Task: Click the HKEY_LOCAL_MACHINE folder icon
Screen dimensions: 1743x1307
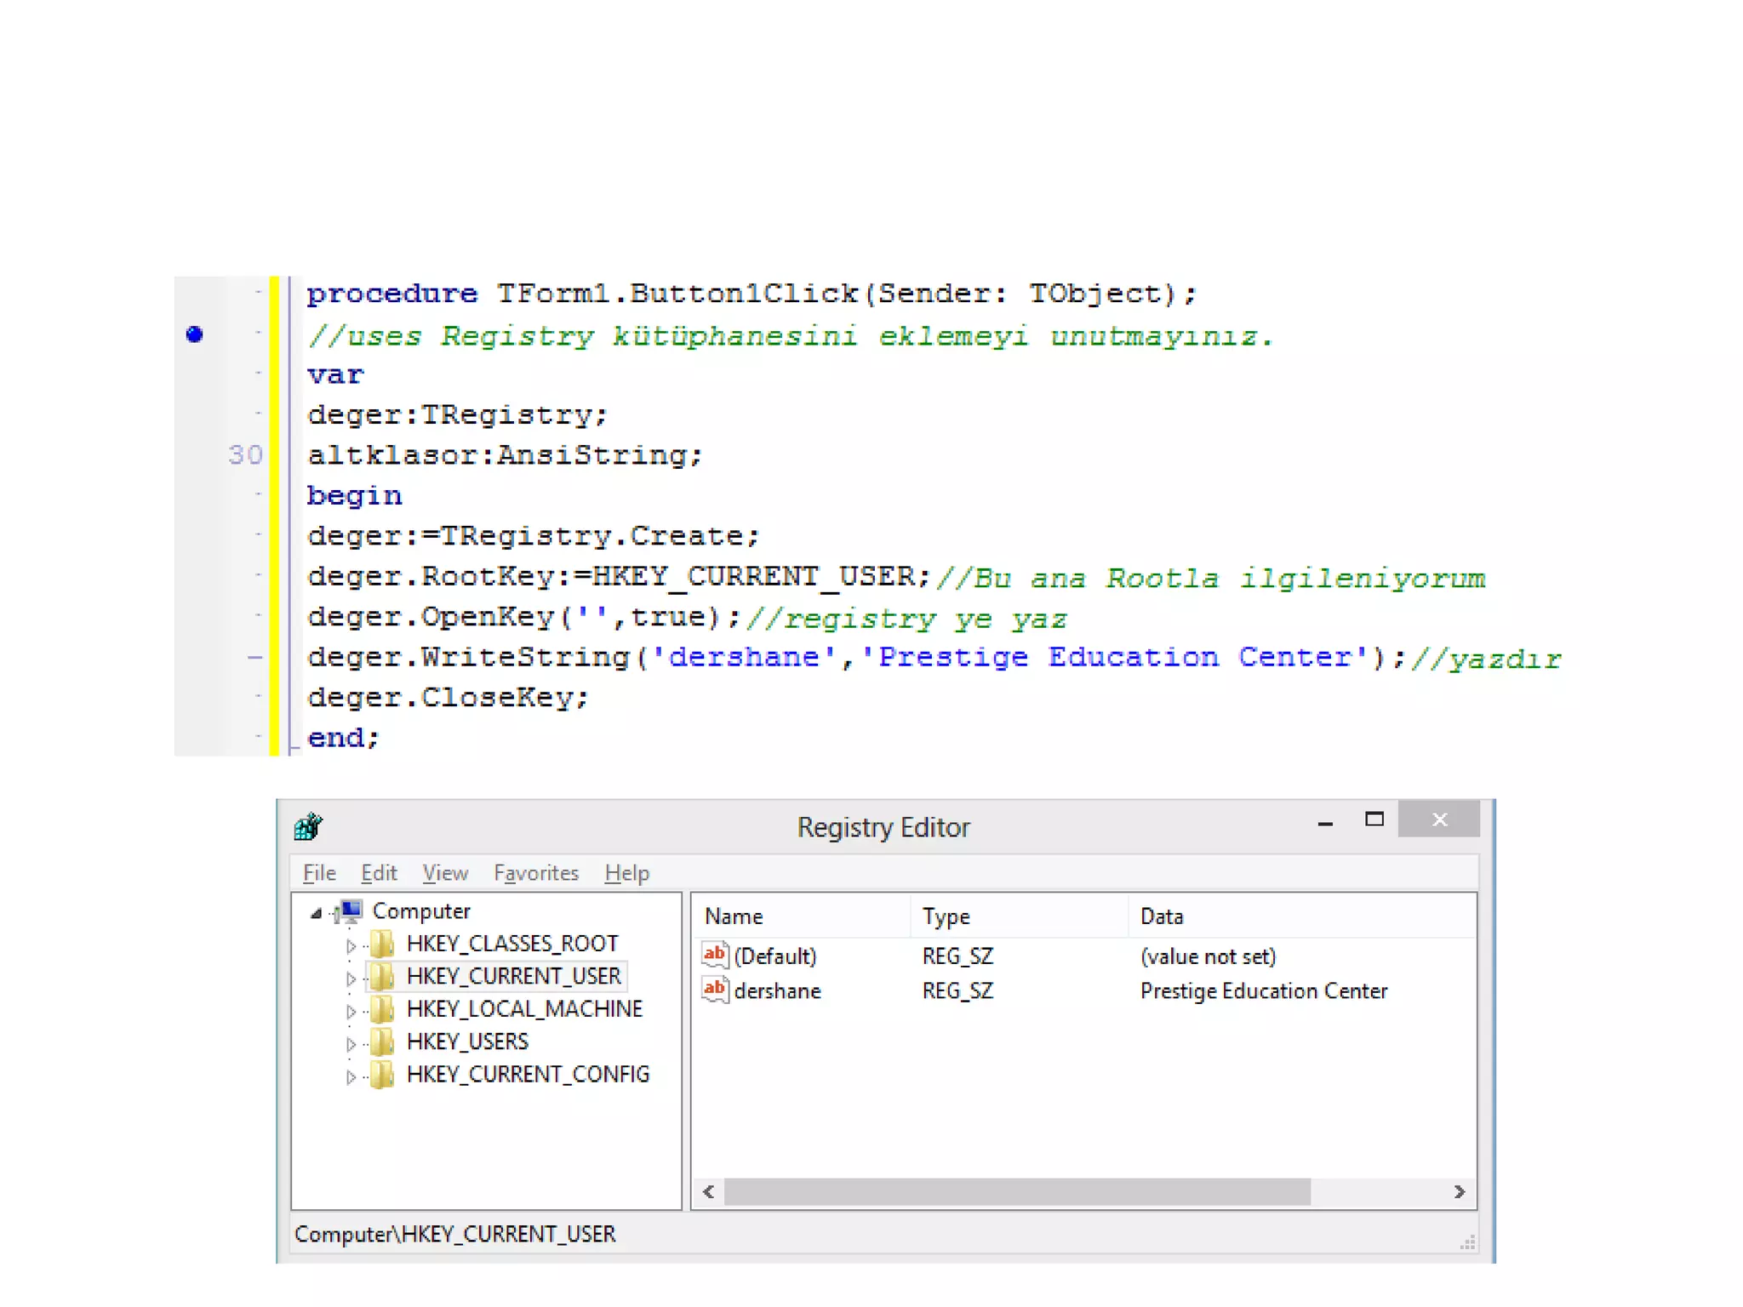Action: [x=383, y=1009]
